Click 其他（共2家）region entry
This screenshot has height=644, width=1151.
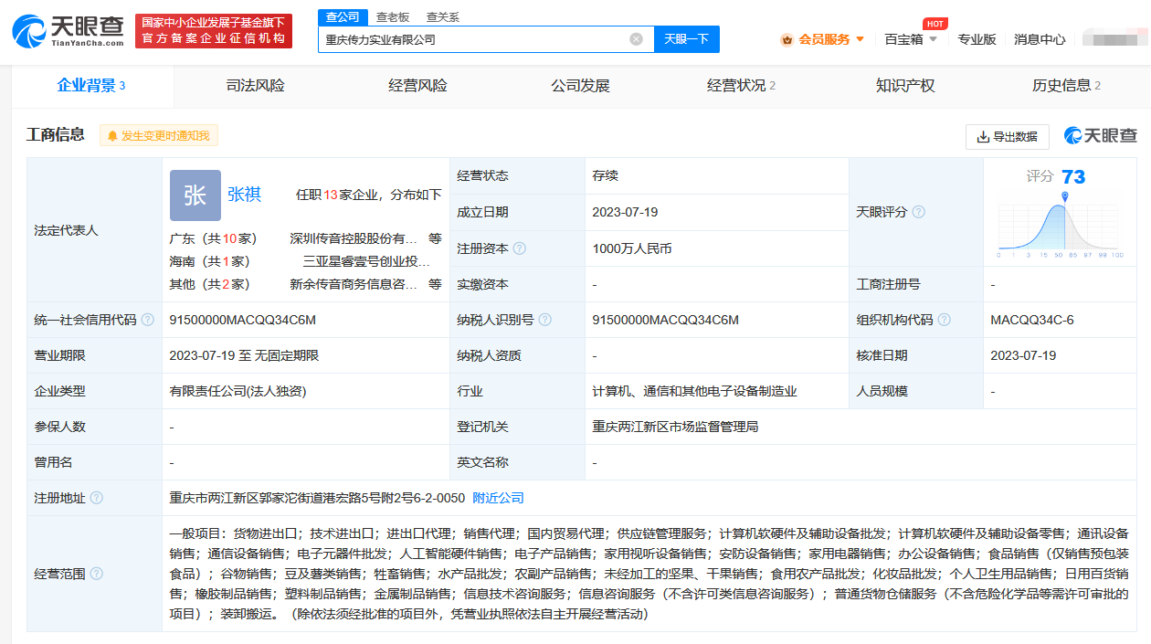coord(209,284)
